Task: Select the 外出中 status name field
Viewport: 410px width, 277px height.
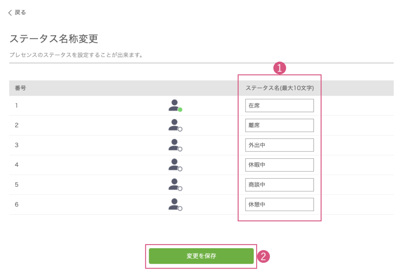Action: (x=279, y=145)
